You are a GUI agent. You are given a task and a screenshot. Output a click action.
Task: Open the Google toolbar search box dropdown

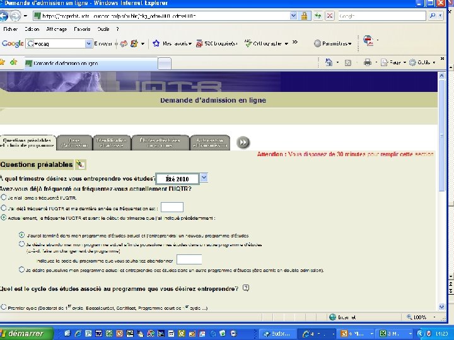[x=89, y=43]
